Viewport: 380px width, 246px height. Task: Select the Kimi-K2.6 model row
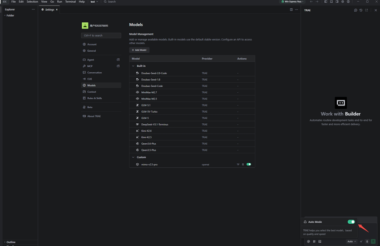pos(192,131)
